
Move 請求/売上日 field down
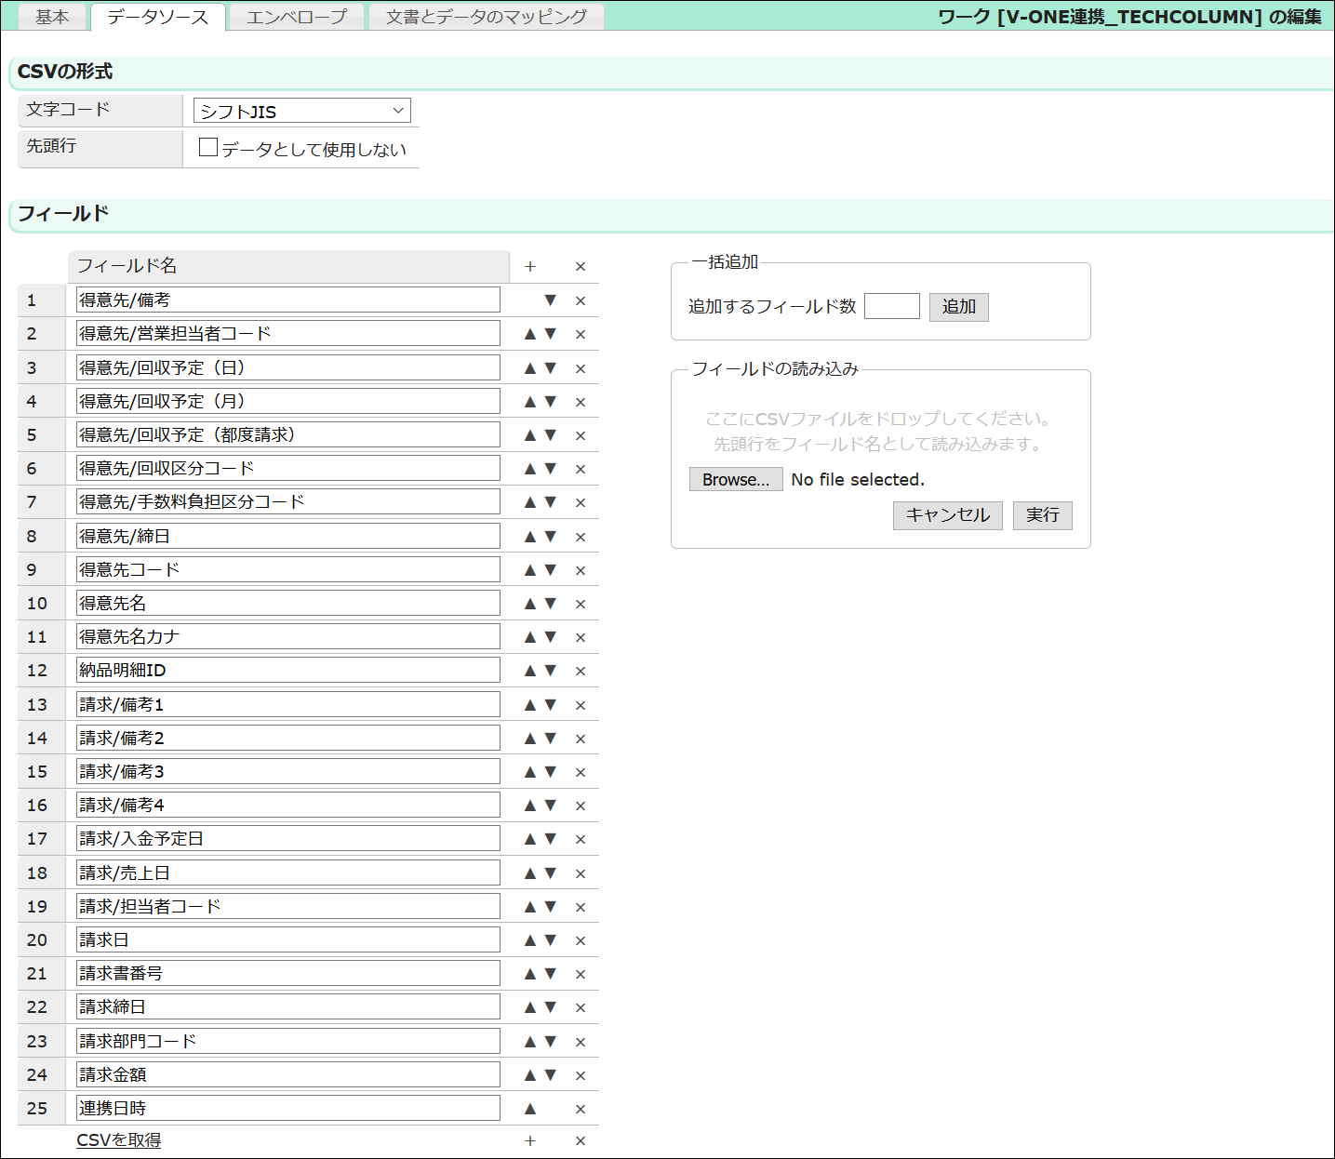(550, 873)
